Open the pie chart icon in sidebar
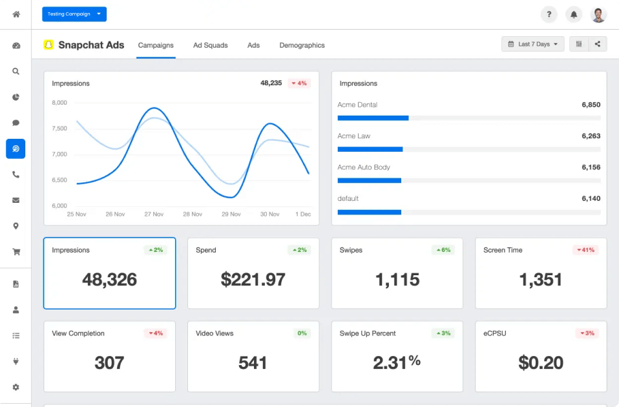The image size is (619, 407). pyautogui.click(x=16, y=98)
